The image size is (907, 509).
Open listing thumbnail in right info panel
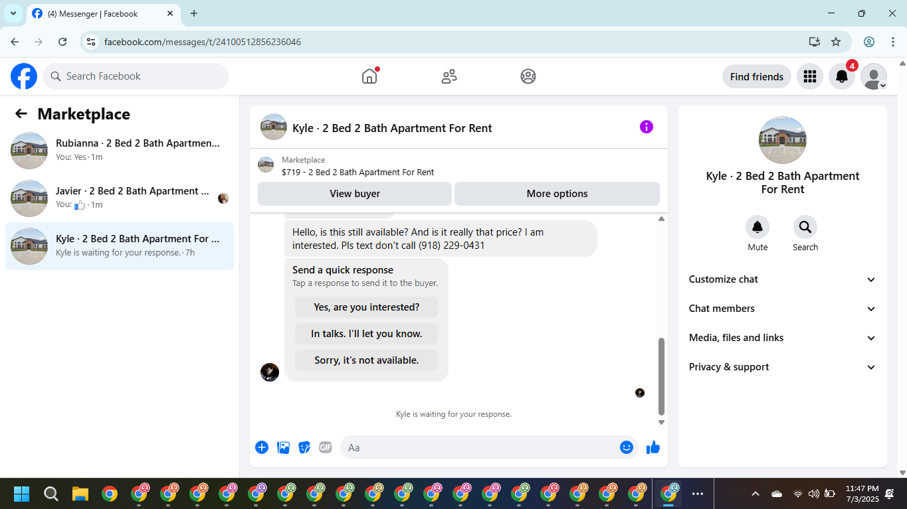[783, 140]
